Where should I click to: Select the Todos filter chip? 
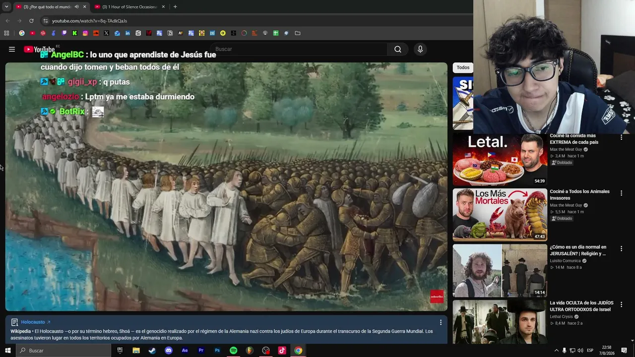(x=463, y=67)
